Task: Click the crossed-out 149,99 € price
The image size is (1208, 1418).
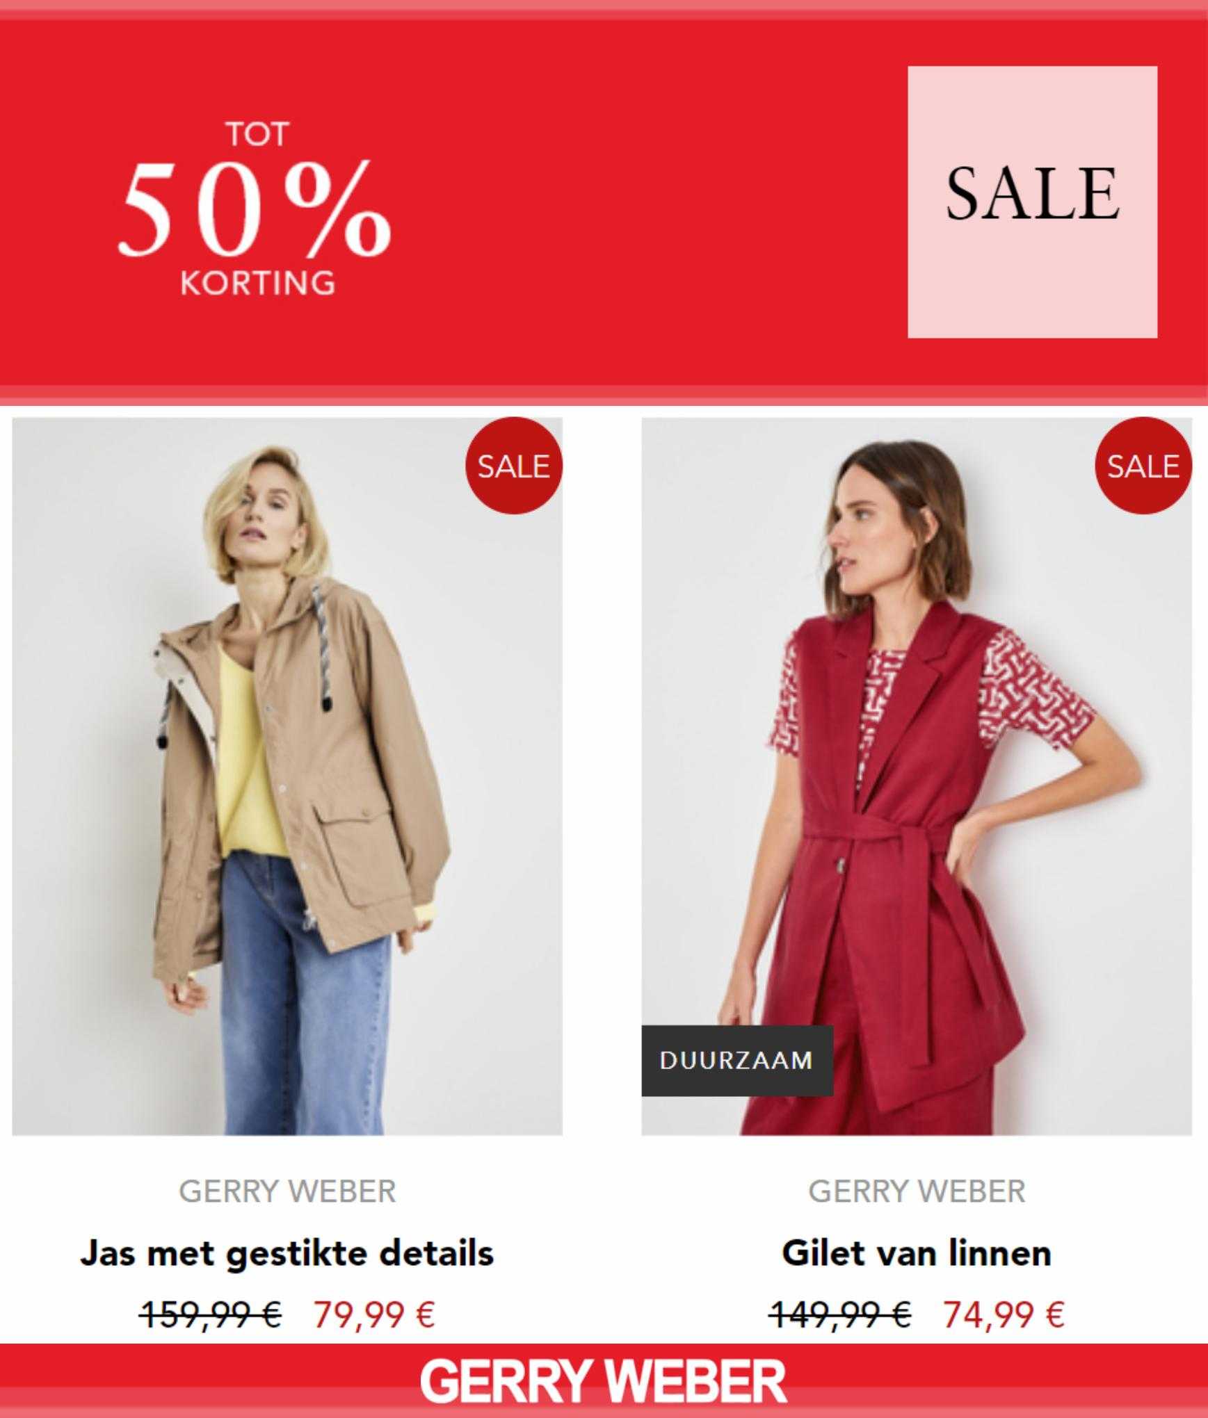Action: tap(840, 1314)
